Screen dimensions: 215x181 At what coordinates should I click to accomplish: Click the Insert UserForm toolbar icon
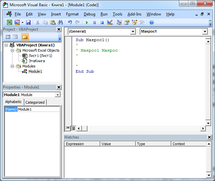pyautogui.click(x=17, y=22)
